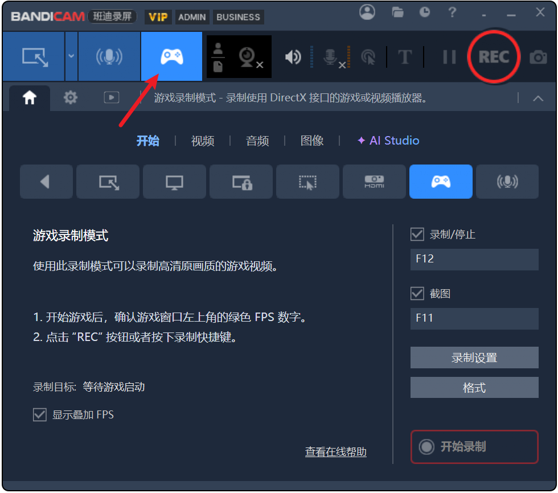The height and width of the screenshot is (493, 558).
Task: Choose rectangle area mode tile
Action: tap(108, 182)
